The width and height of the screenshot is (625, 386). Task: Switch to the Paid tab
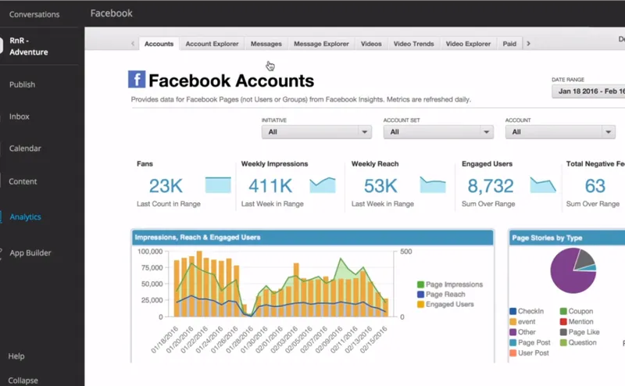[x=509, y=44]
